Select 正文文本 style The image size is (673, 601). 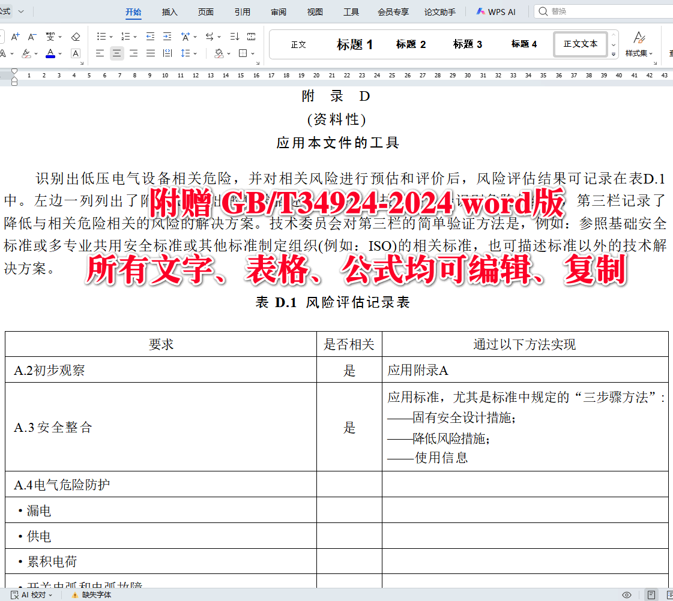[581, 44]
